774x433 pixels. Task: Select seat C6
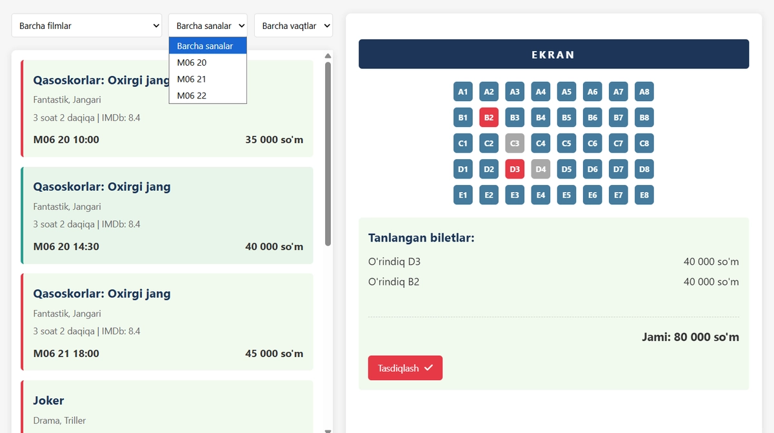pos(593,143)
